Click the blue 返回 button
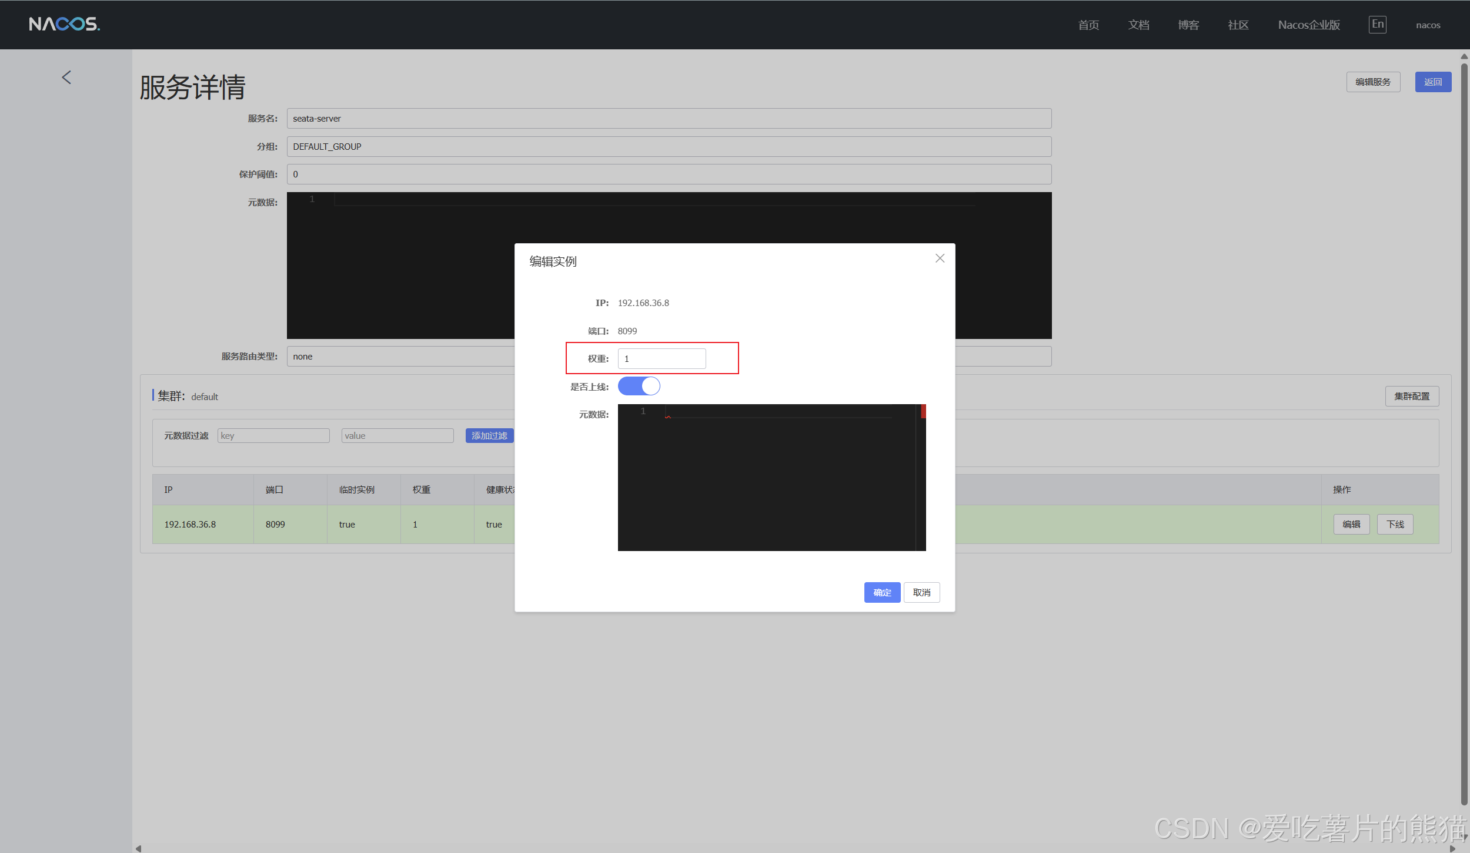 1432,82
